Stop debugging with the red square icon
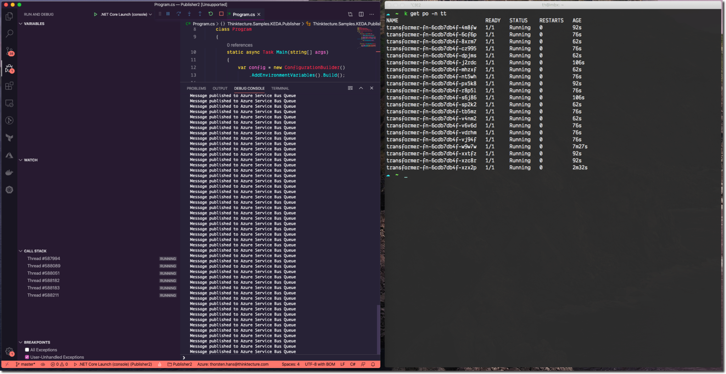The height and width of the screenshot is (374, 726). point(221,14)
